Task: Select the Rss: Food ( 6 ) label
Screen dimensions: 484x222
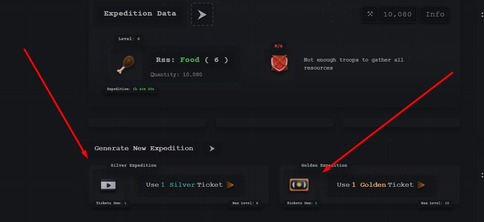Action: (x=192, y=60)
